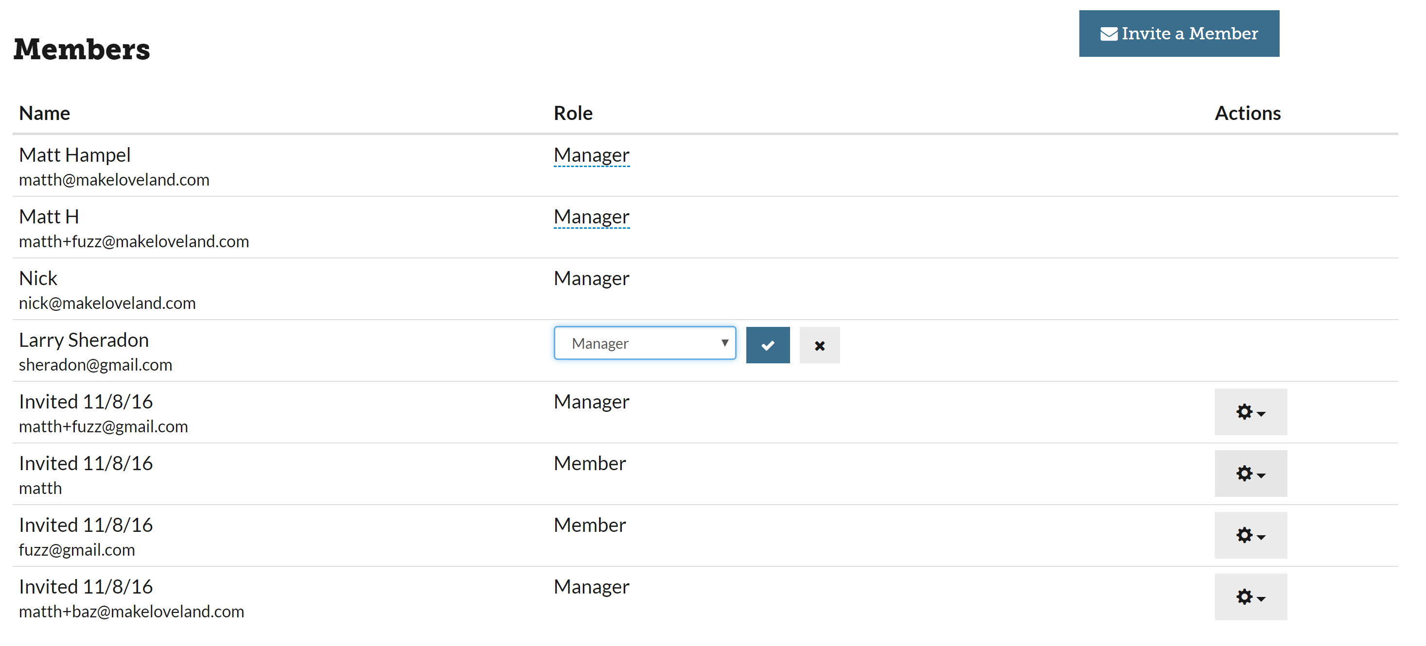Open gear menu for matth+fuzz@gmail.com invite

[1250, 411]
